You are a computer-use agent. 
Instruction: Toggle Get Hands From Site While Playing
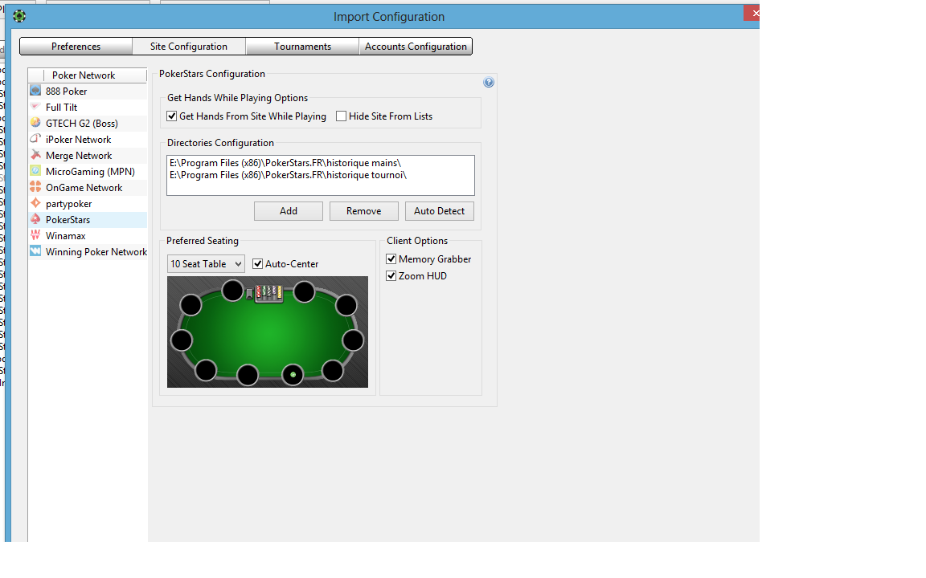click(x=172, y=116)
